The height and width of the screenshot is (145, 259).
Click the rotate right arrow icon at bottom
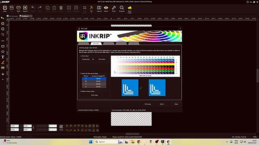pos(71,130)
